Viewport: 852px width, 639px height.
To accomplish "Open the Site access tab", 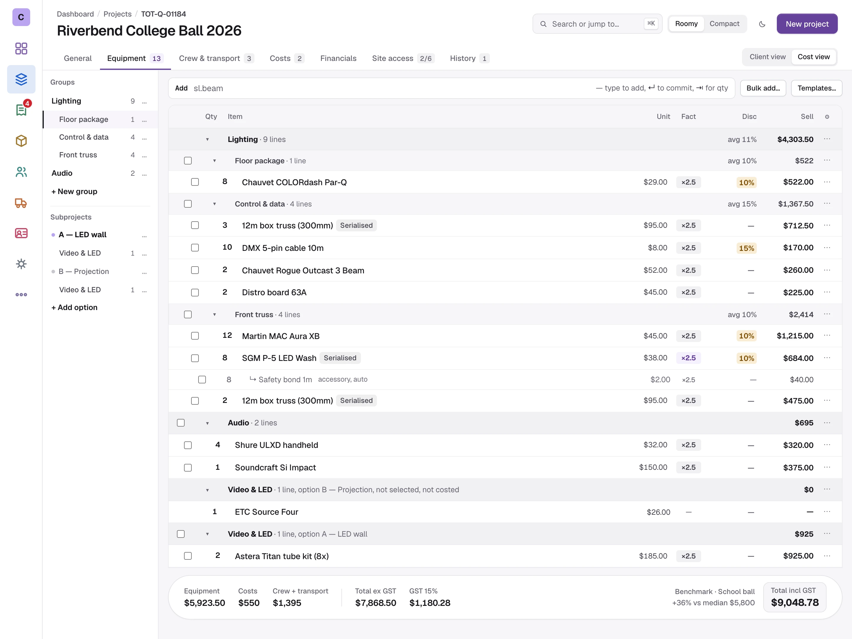I will pyautogui.click(x=403, y=58).
